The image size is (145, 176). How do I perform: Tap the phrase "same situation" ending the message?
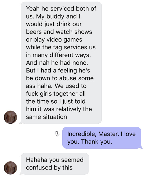click(46, 117)
